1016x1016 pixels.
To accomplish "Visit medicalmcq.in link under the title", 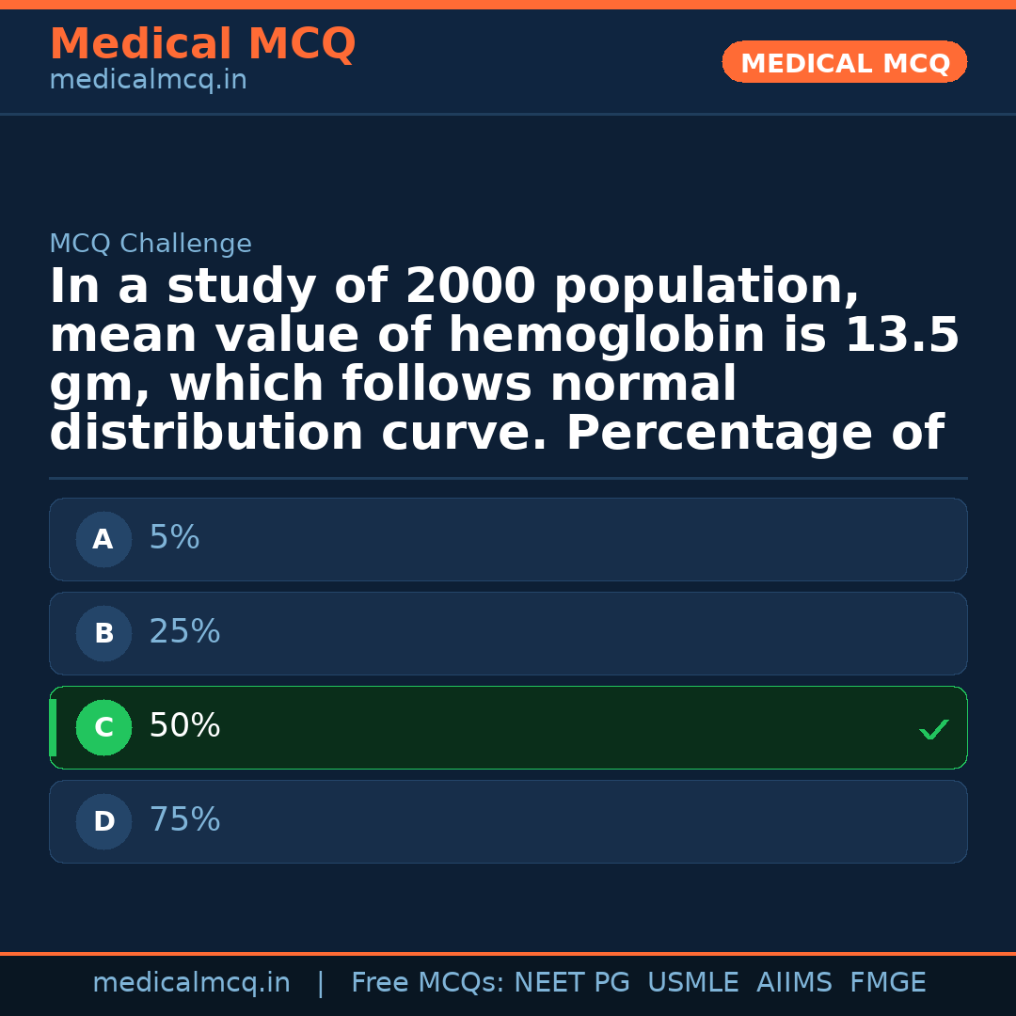I will [148, 81].
